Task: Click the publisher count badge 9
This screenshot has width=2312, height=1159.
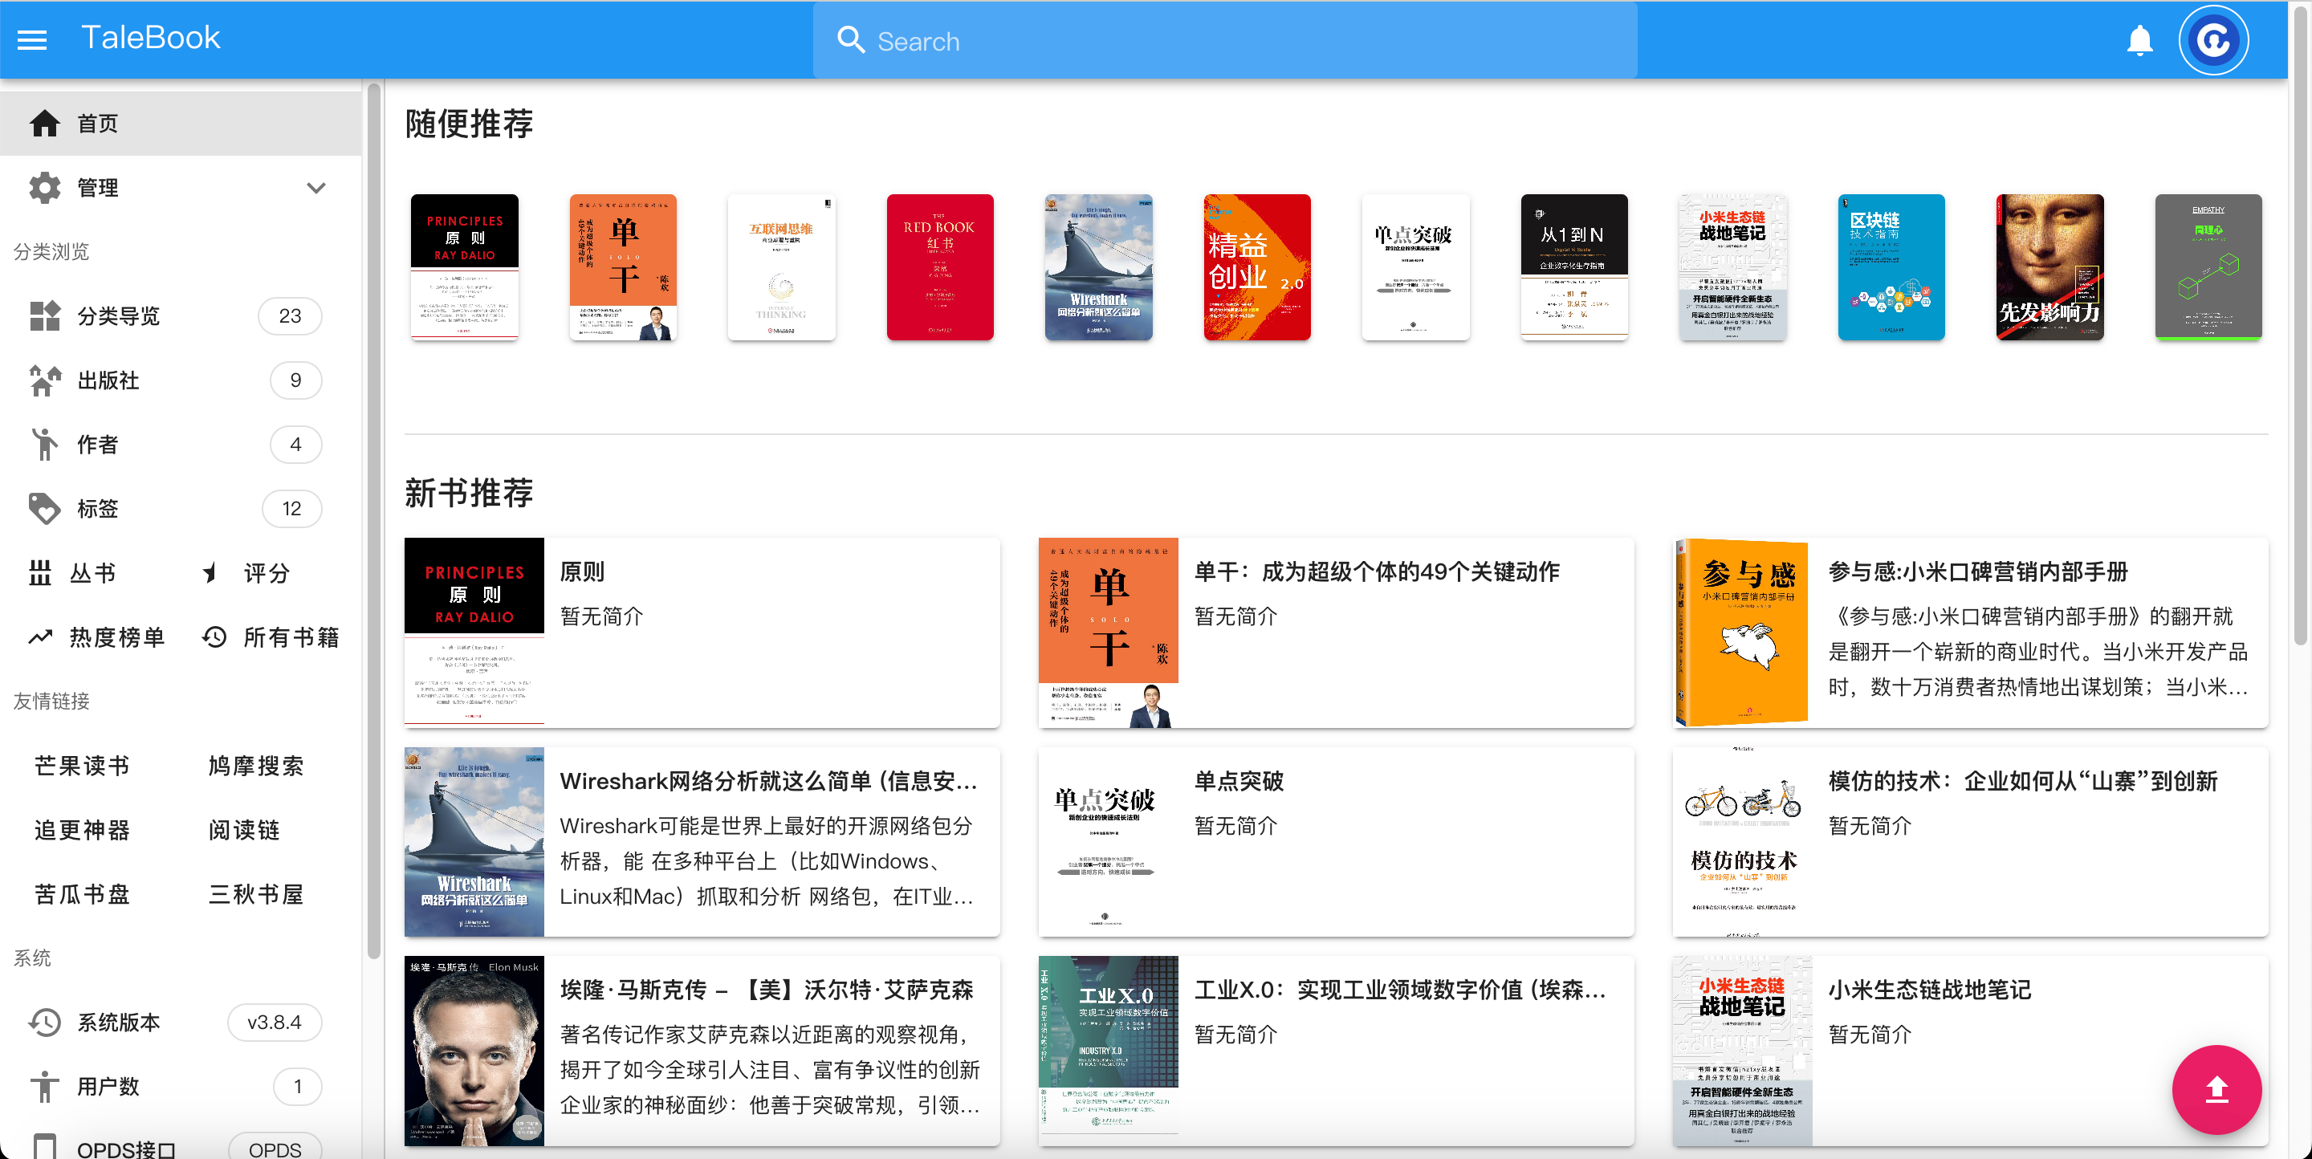Action: point(295,380)
